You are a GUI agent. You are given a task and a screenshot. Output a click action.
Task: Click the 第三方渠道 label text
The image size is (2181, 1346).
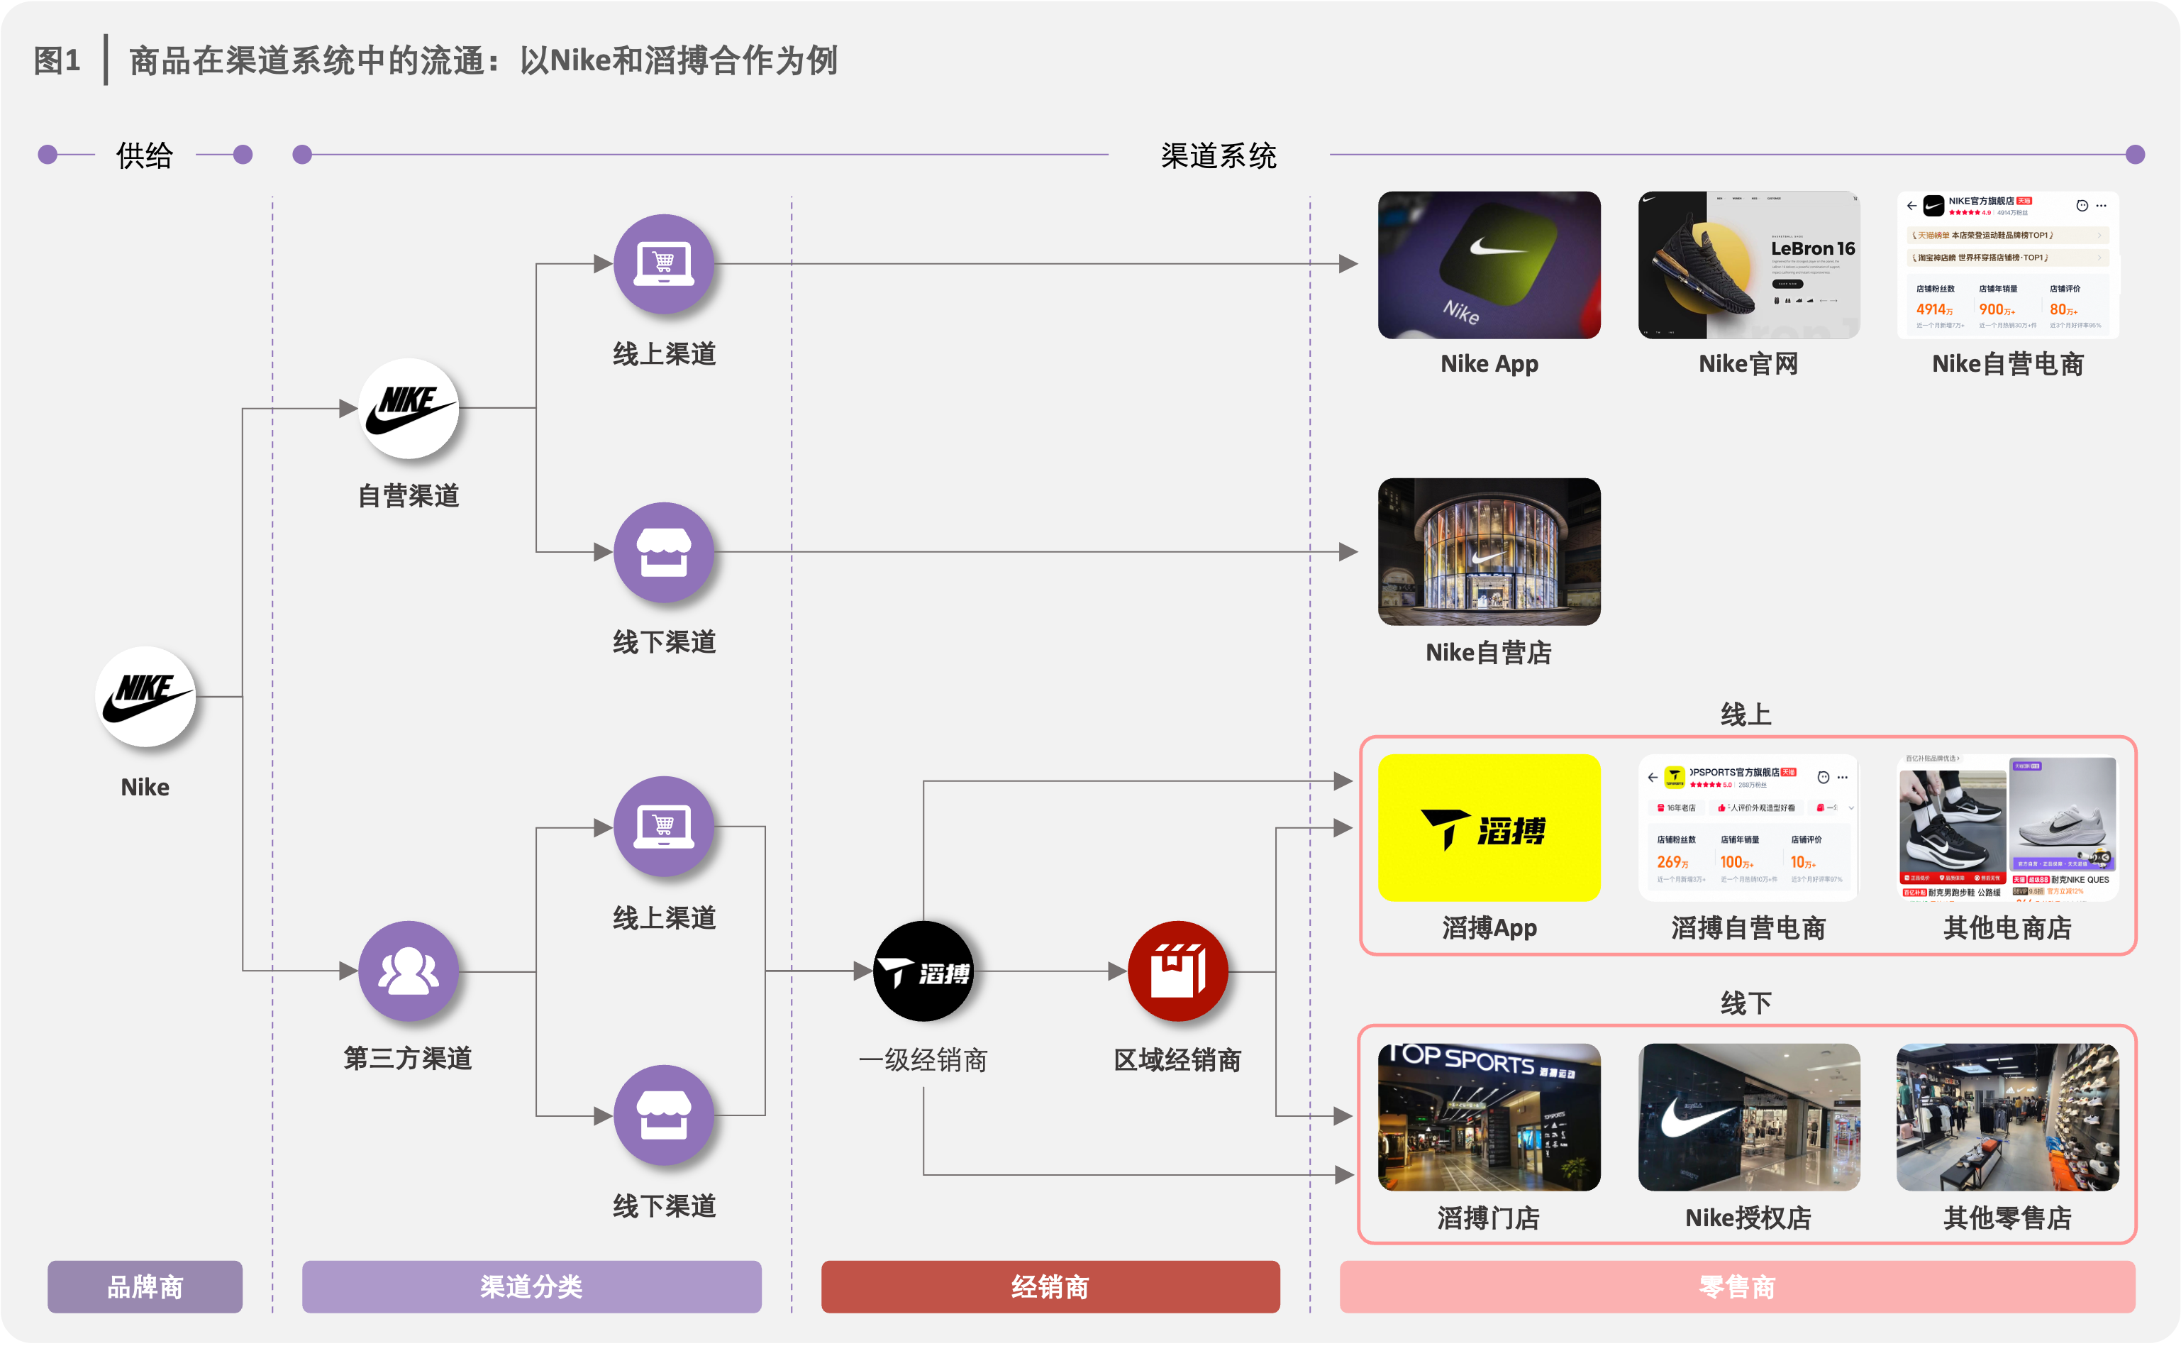pos(409,1059)
